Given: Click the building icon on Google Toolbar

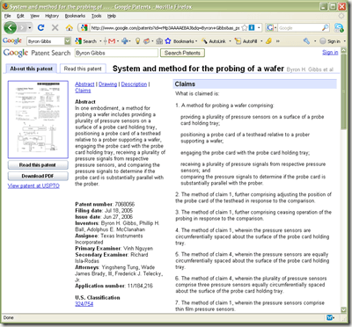Looking at the screenshot, I should (x=159, y=41).
